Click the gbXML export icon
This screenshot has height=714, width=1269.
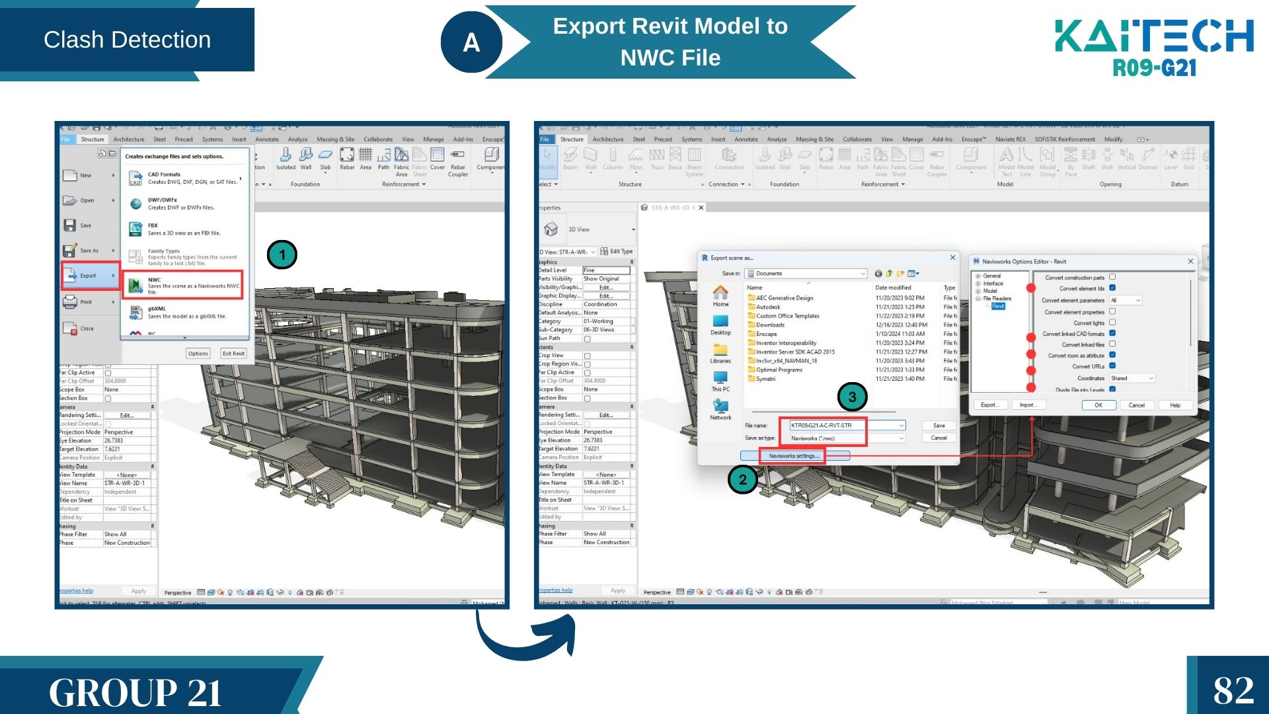pos(135,312)
